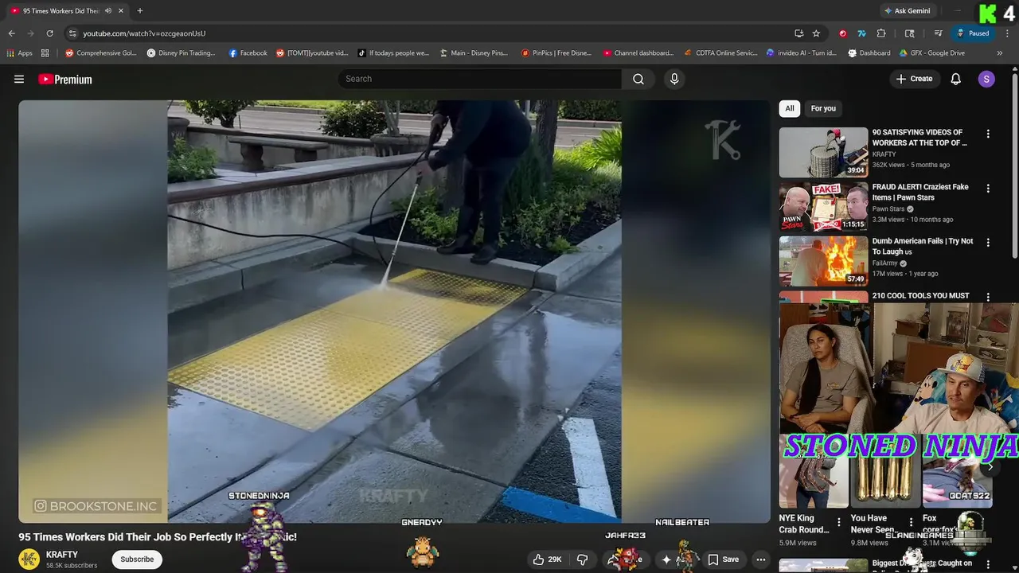
Task: Open the Channel dashboard bookmark
Action: pyautogui.click(x=638, y=53)
